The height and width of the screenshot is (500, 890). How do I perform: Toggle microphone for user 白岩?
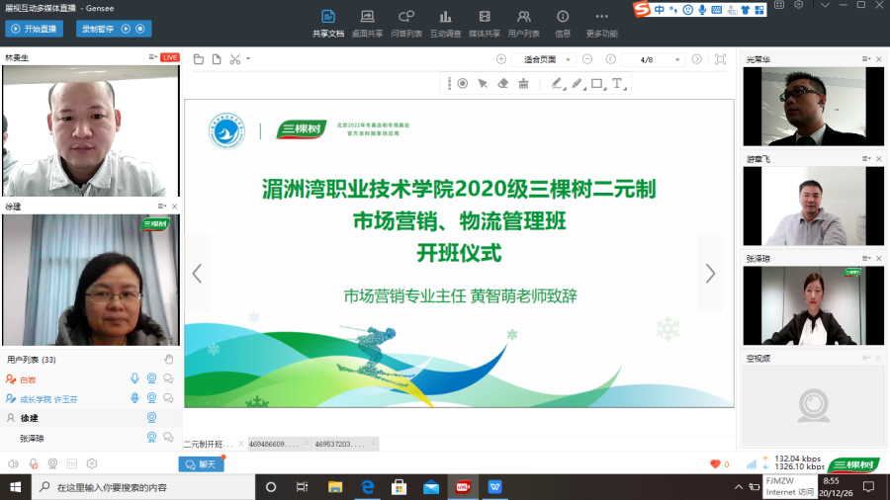[134, 378]
